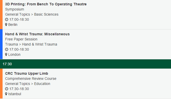Screen dimensions: 171x99
Task: Click General Topics > Basic Sciences category
Action: pyautogui.click(x=32, y=14)
